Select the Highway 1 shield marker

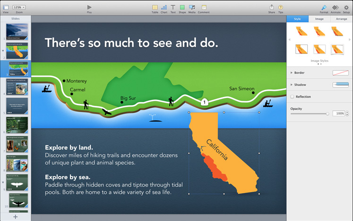click(205, 102)
